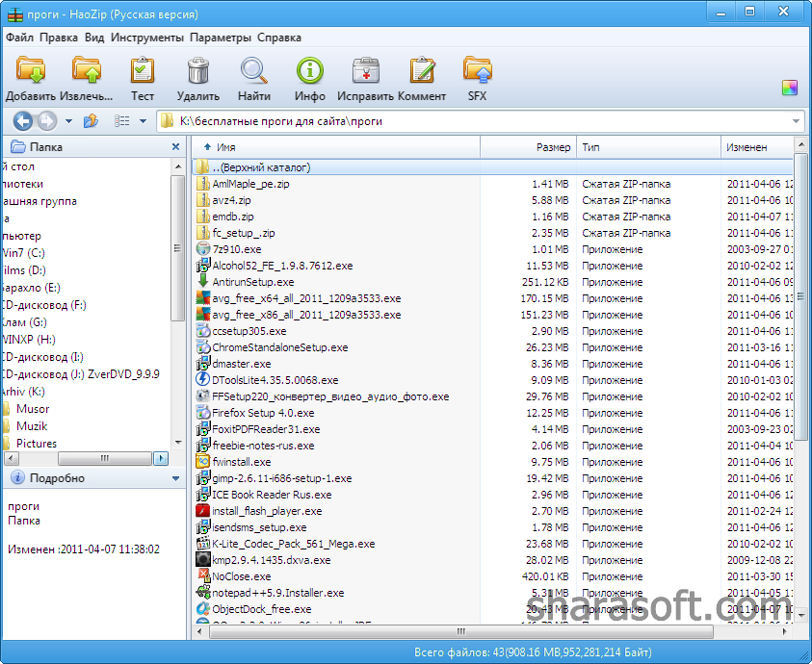Click the list view mode icon
812x664 pixels.
[x=121, y=121]
